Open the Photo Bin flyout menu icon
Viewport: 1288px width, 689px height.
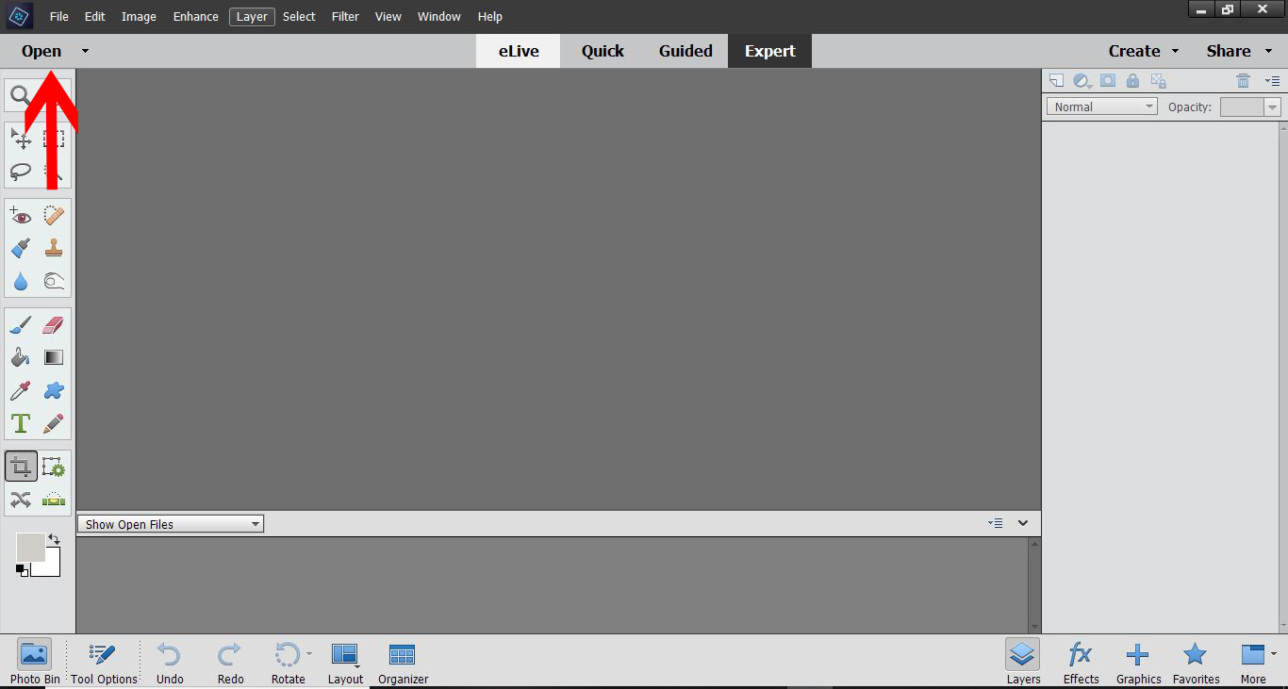995,523
